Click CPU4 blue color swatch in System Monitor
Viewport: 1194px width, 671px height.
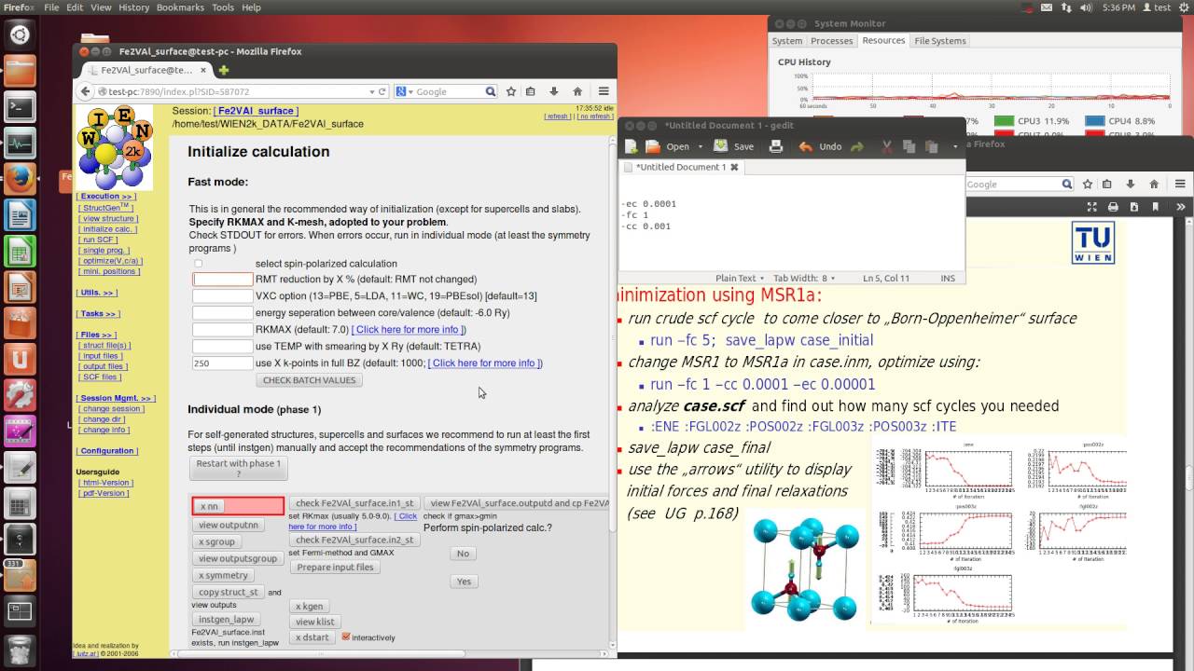click(1094, 121)
